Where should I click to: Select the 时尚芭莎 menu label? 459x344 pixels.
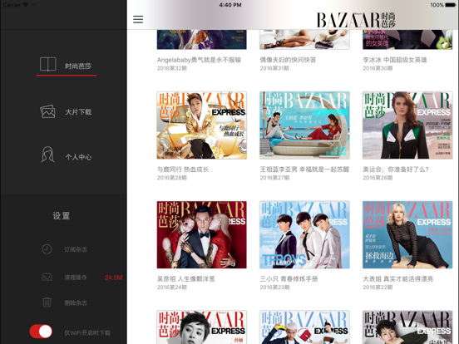click(78, 66)
